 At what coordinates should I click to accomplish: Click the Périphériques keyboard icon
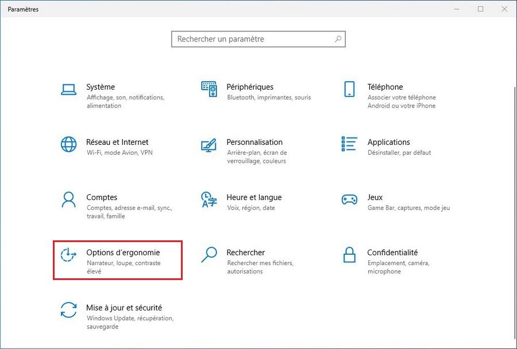tap(209, 89)
